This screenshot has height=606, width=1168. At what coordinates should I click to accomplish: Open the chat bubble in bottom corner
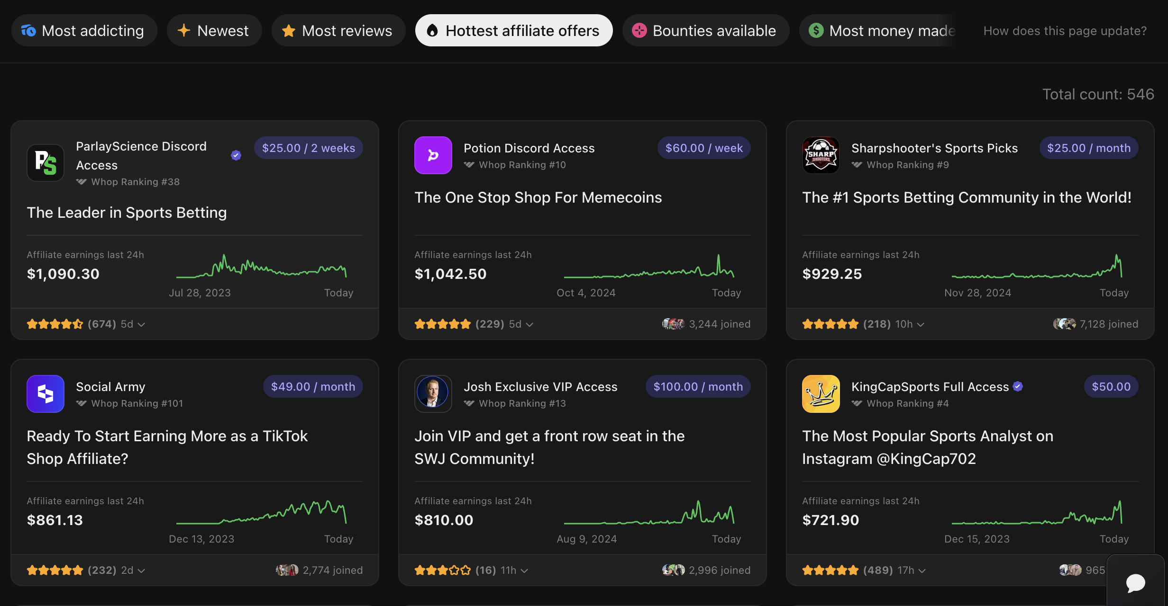click(x=1135, y=583)
